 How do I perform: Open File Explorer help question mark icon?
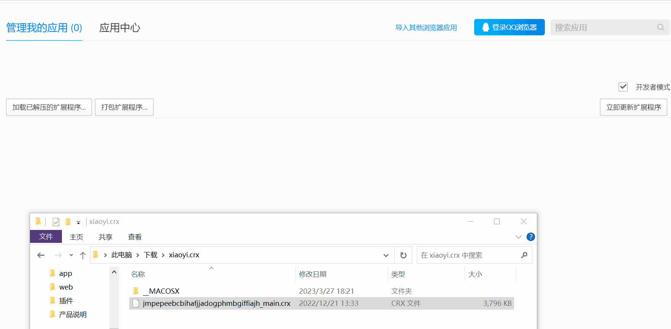tap(531, 237)
